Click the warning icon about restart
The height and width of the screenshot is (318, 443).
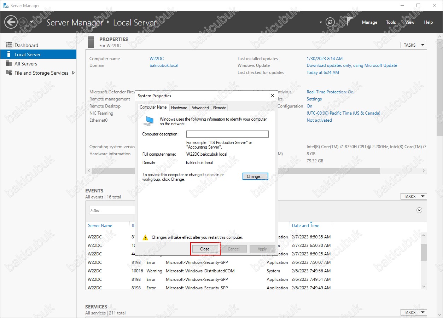pyautogui.click(x=145, y=237)
